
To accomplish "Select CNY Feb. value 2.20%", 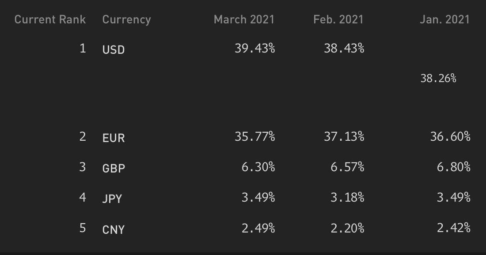I will pos(347,229).
